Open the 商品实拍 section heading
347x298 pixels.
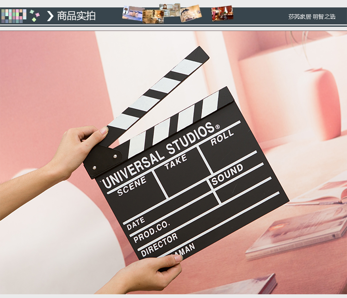pyautogui.click(x=76, y=16)
